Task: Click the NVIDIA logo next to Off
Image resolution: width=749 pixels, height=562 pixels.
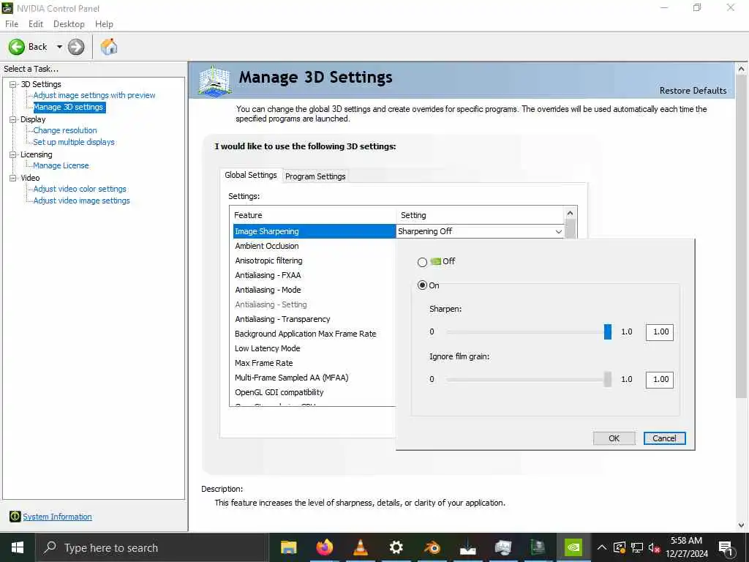Action: click(x=435, y=261)
